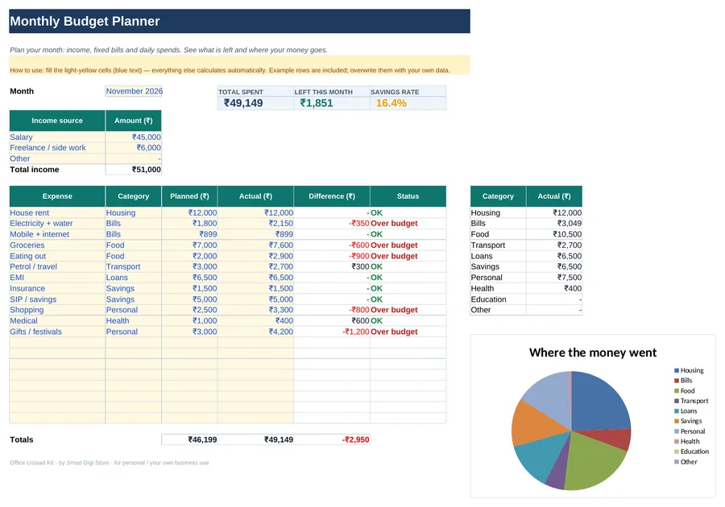
Task: Click the Medical expense cell
Action: point(57,320)
